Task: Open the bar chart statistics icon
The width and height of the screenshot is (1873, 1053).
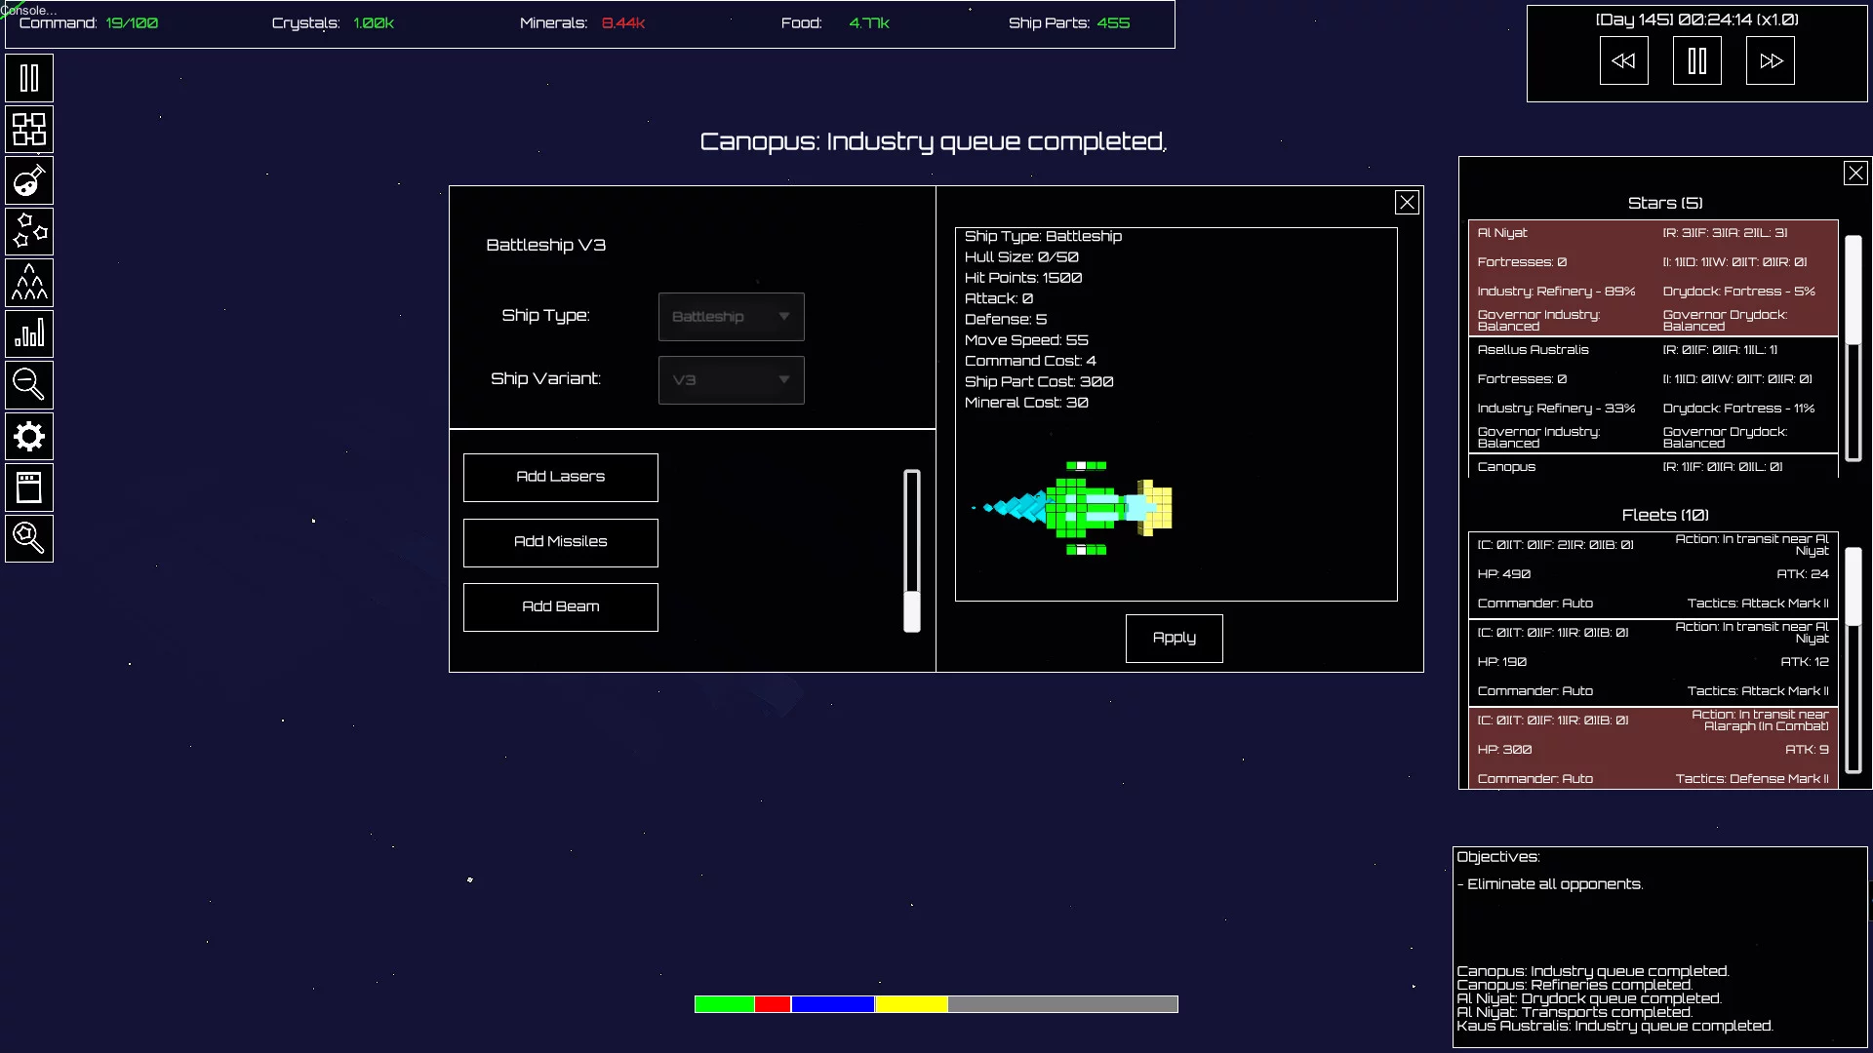Action: (29, 333)
